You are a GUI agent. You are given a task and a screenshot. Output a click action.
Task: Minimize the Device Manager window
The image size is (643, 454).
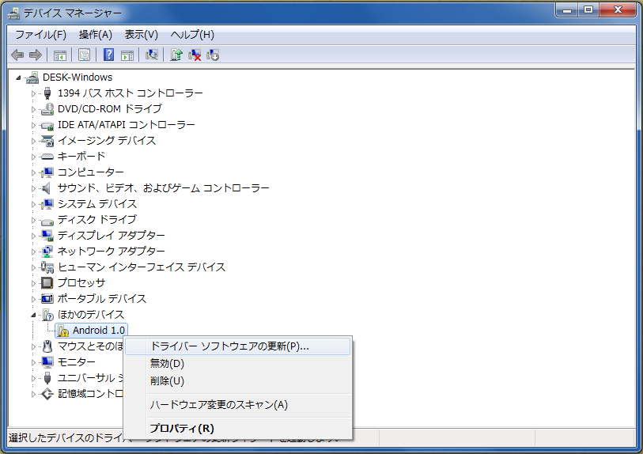(567, 9)
